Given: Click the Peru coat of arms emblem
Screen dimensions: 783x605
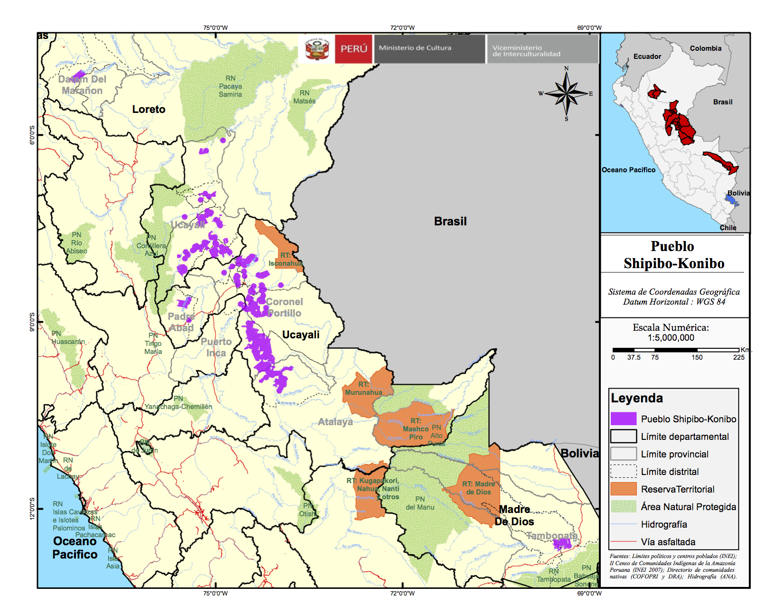Looking at the screenshot, I should coord(317,49).
